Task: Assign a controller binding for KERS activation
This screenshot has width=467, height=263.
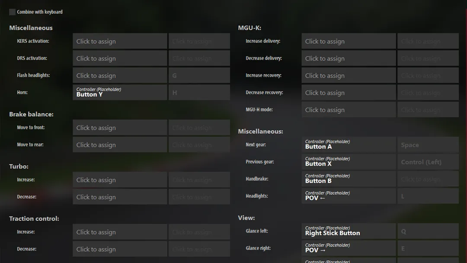Action: pos(120,41)
